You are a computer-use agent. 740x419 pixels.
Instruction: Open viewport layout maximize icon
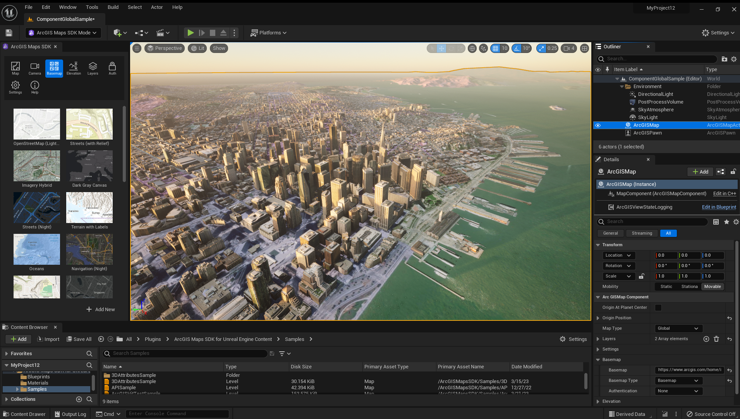[x=585, y=48]
